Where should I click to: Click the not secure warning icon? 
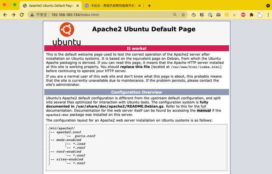(x=32, y=15)
